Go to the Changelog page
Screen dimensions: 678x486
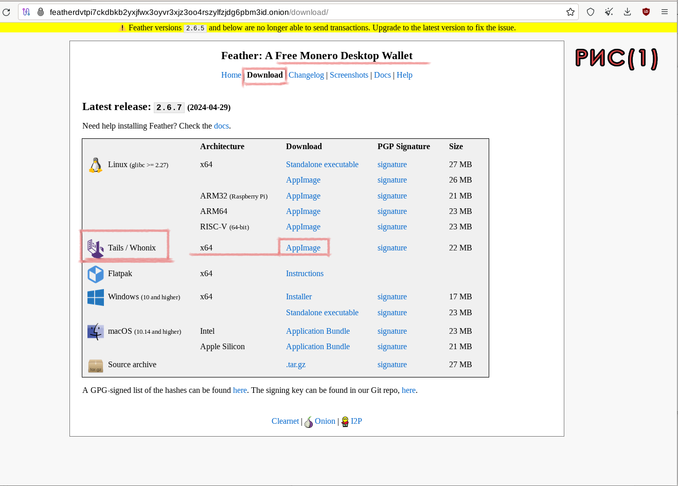click(x=306, y=75)
